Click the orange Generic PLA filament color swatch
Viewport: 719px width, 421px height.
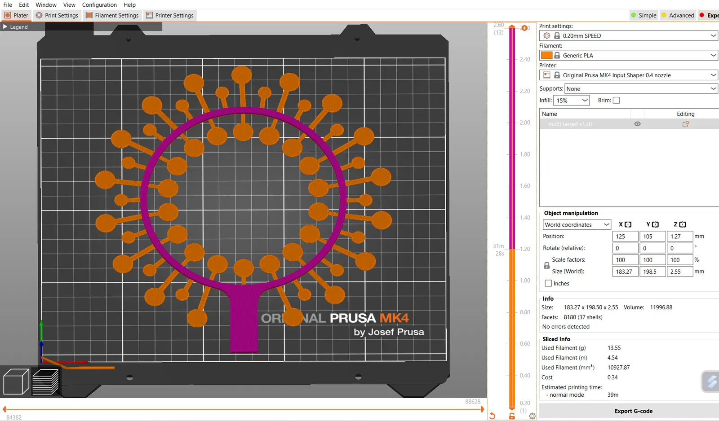(x=546, y=56)
